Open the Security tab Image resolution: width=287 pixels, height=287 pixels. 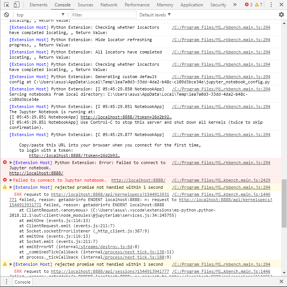tap(218, 5)
